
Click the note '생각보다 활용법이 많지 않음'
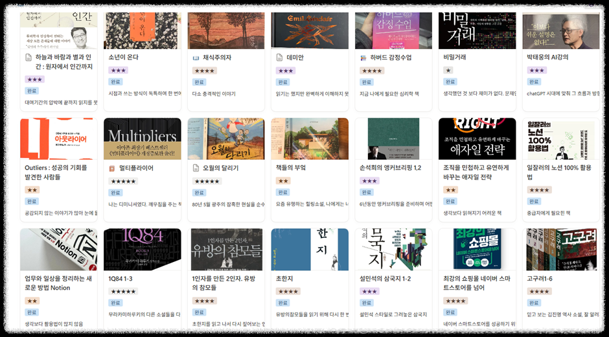click(x=54, y=324)
